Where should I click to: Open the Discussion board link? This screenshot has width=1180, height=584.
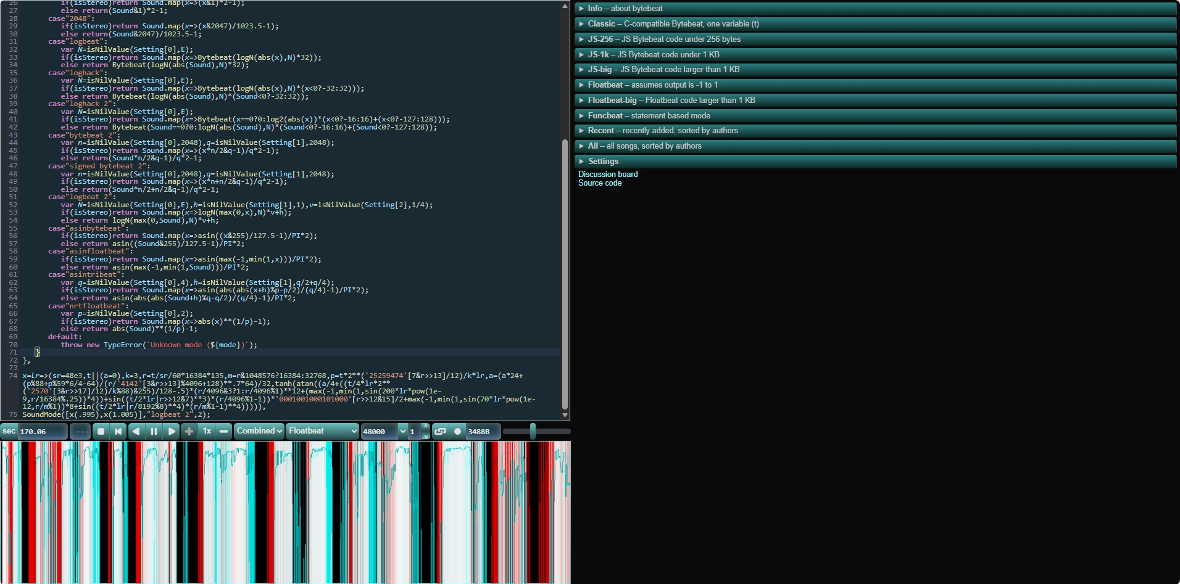point(608,175)
